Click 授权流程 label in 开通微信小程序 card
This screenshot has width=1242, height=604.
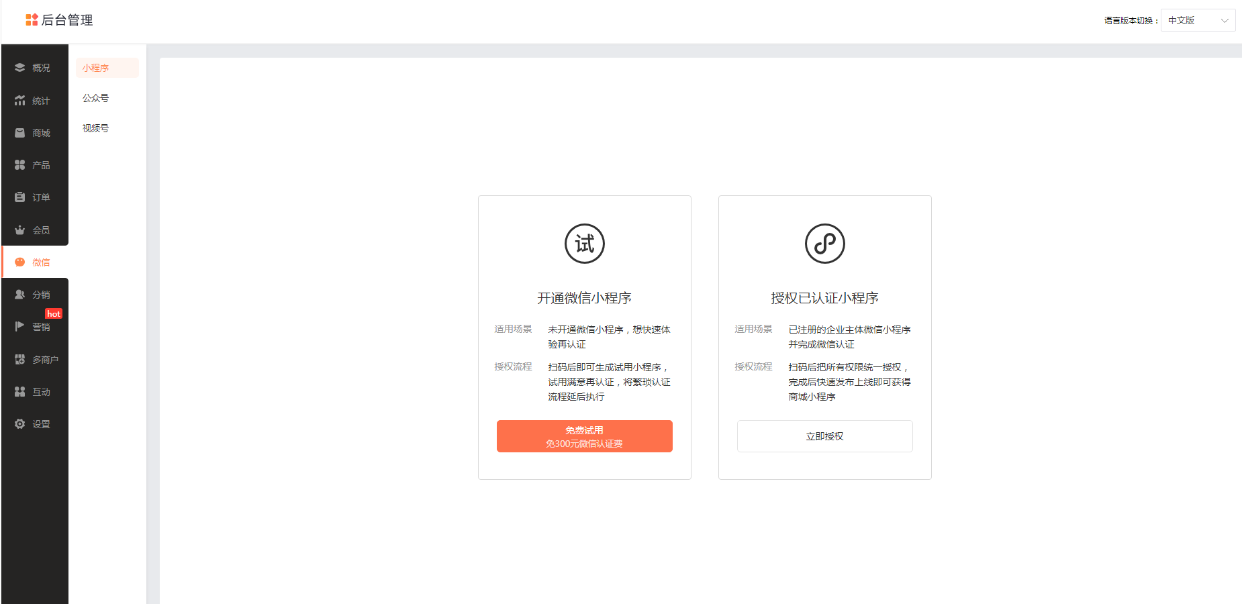pyautogui.click(x=513, y=366)
